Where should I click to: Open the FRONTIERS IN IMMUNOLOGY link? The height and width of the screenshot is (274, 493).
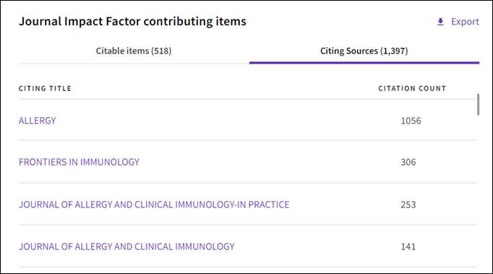click(x=79, y=162)
